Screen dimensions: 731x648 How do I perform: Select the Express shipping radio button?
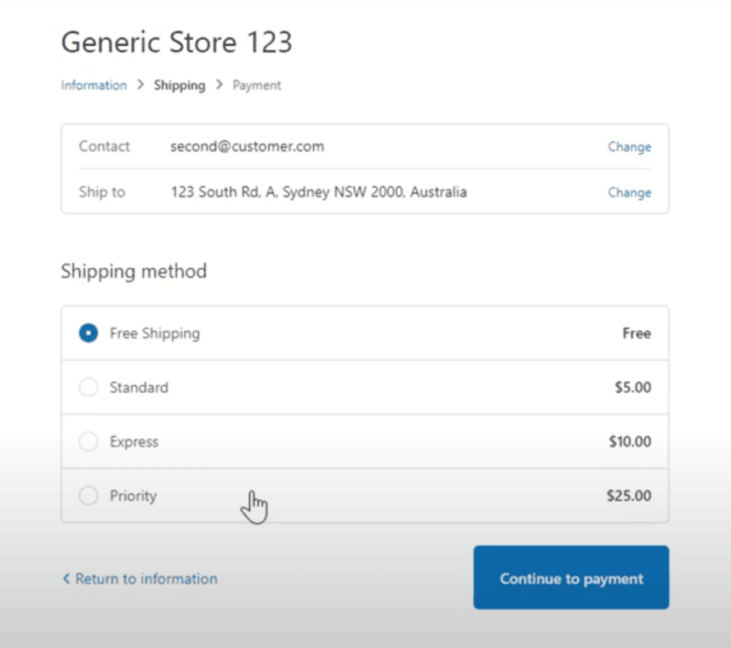click(88, 442)
